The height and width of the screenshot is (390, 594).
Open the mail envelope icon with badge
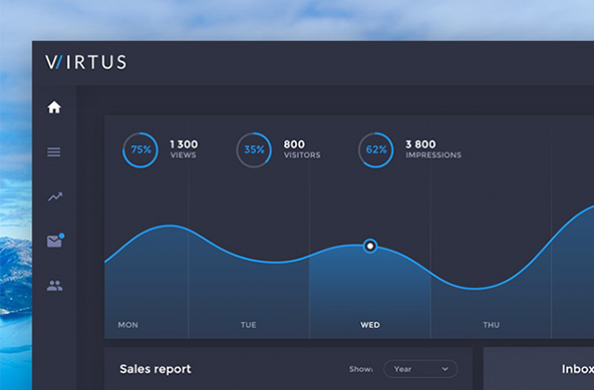(x=54, y=241)
